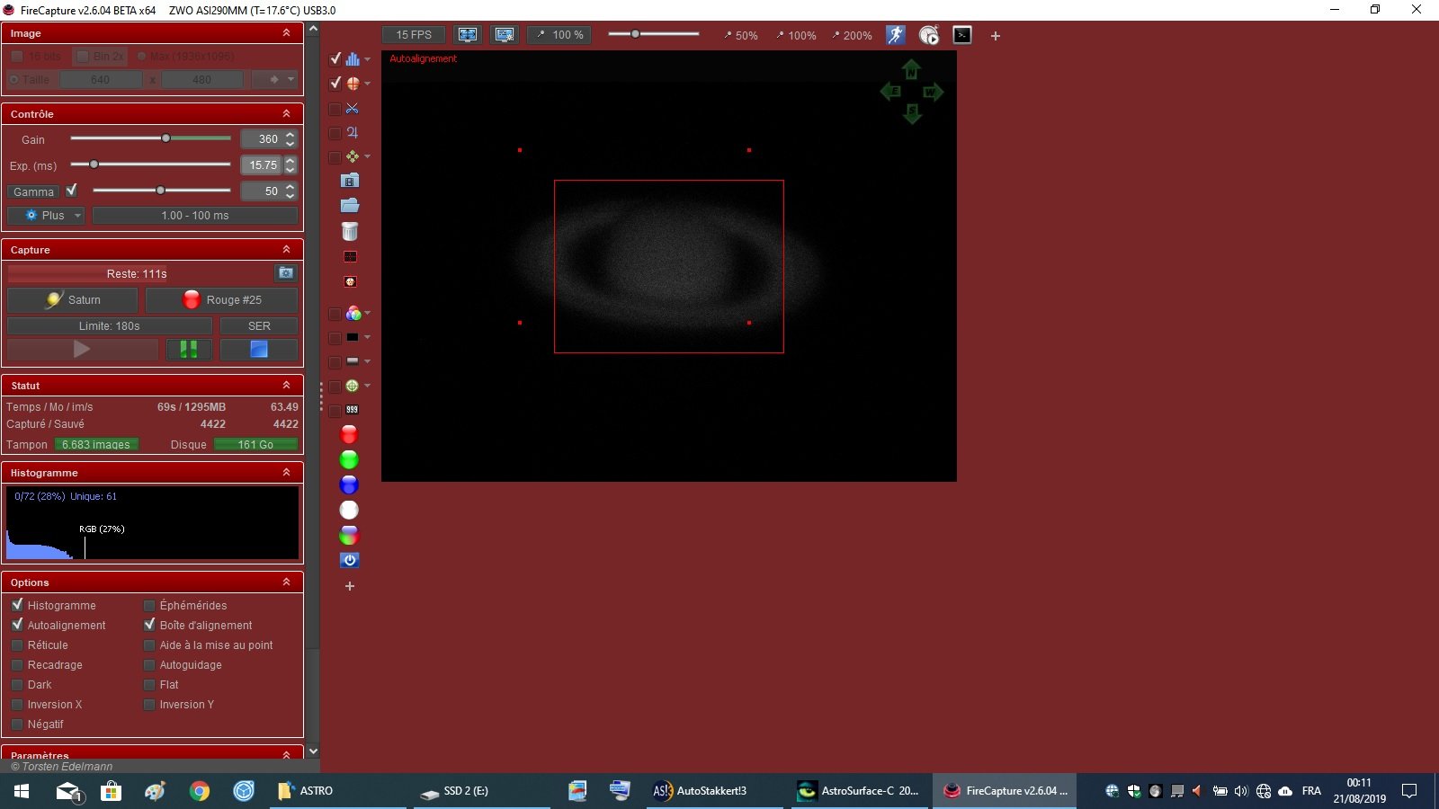The width and height of the screenshot is (1439, 809).
Task: Click the fit-to-screen display icon
Action: (x=468, y=35)
